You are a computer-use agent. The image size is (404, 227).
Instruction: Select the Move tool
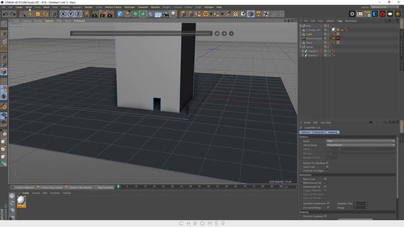coord(30,14)
